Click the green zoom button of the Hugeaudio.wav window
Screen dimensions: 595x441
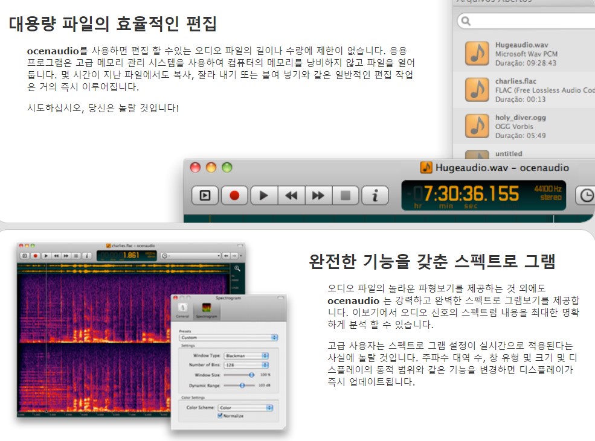(x=227, y=168)
